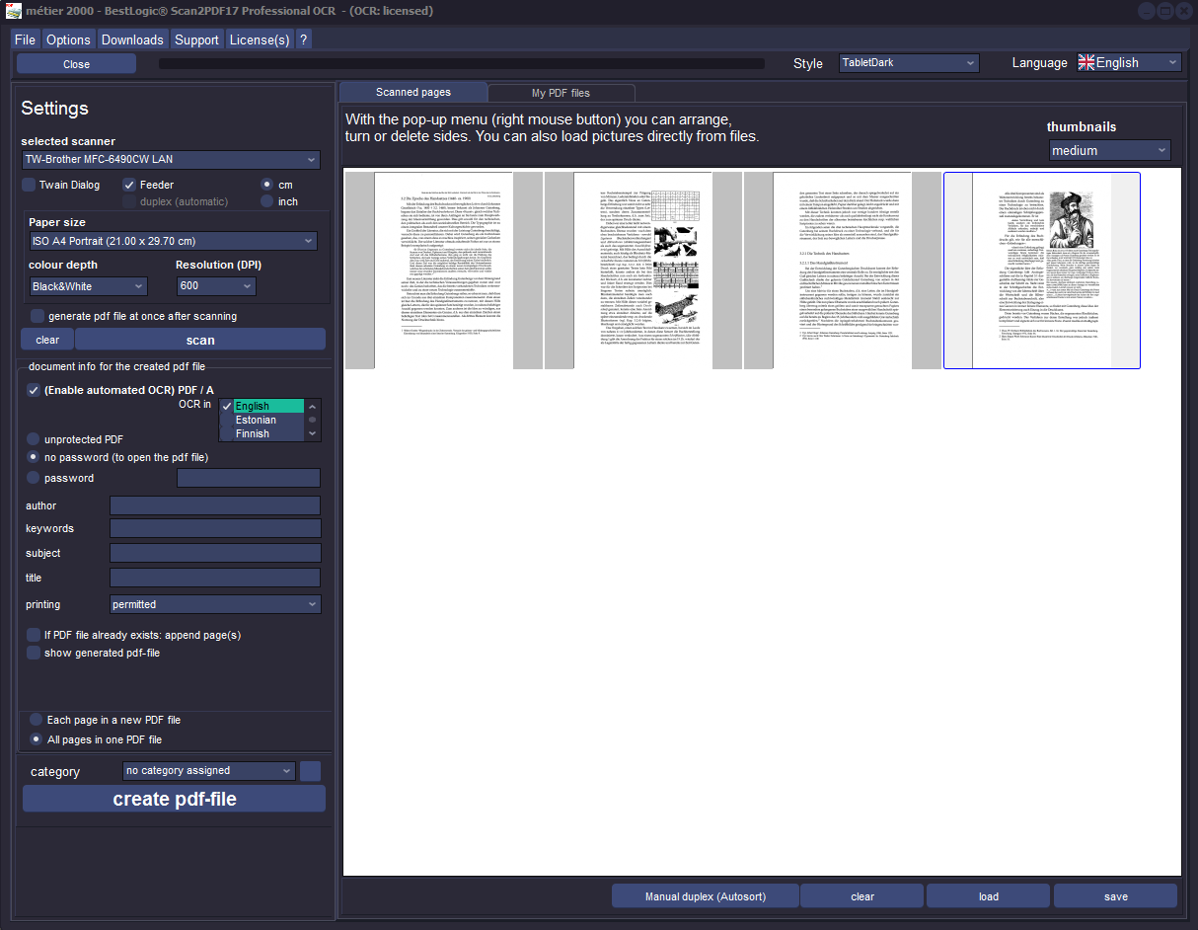Open the question mark help menu
Screen dimensions: 1198x930
303,39
